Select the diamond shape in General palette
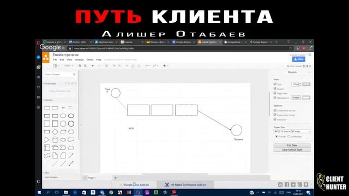Viewport: 349px width, 196px height. click(x=55, y=132)
